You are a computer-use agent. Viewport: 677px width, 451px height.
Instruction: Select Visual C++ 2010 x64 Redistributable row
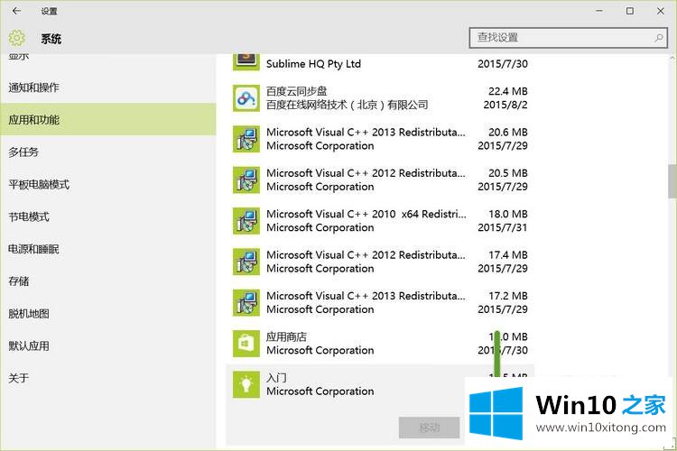(x=380, y=221)
